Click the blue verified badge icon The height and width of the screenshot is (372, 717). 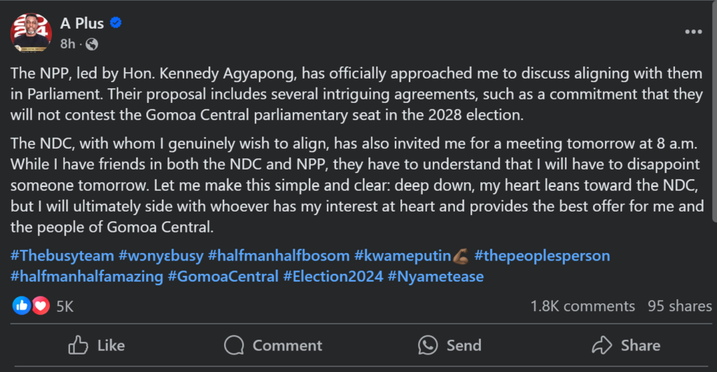click(116, 23)
